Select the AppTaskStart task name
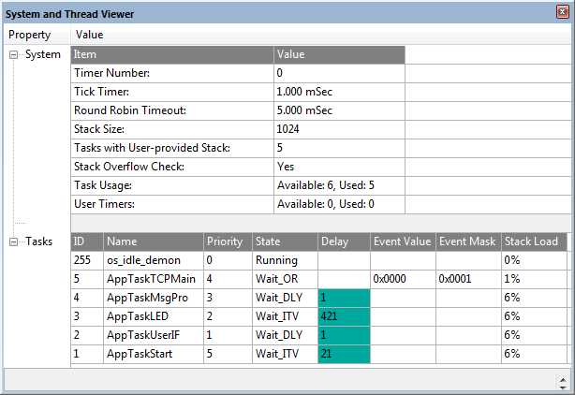Screen dimensions: 575x395 point(140,354)
